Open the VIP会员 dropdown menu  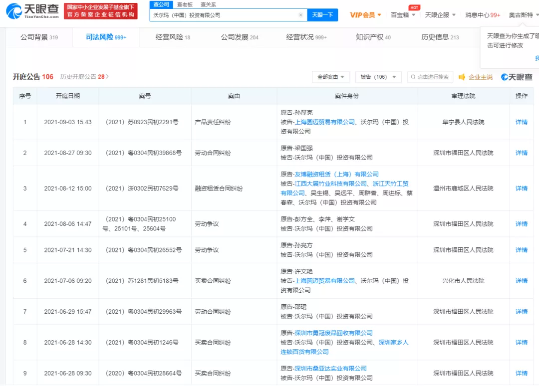click(x=365, y=15)
